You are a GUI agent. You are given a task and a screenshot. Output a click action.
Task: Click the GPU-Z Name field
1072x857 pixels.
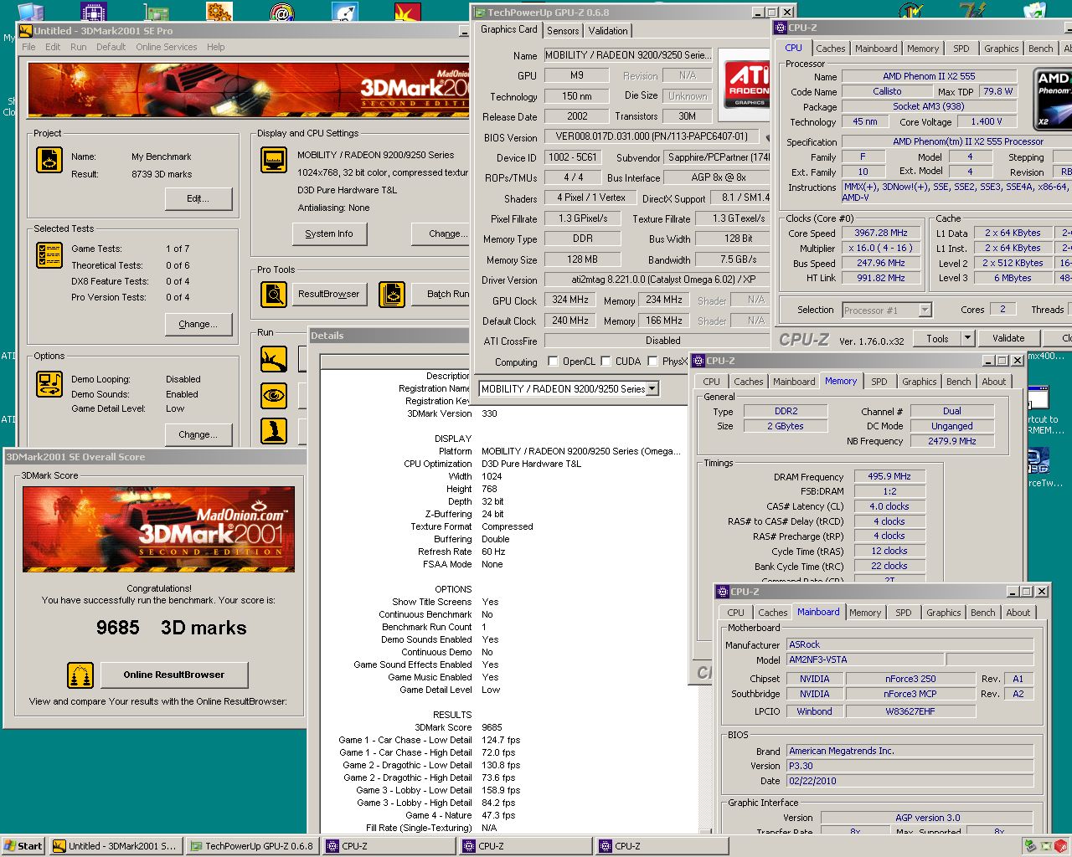pyautogui.click(x=628, y=54)
